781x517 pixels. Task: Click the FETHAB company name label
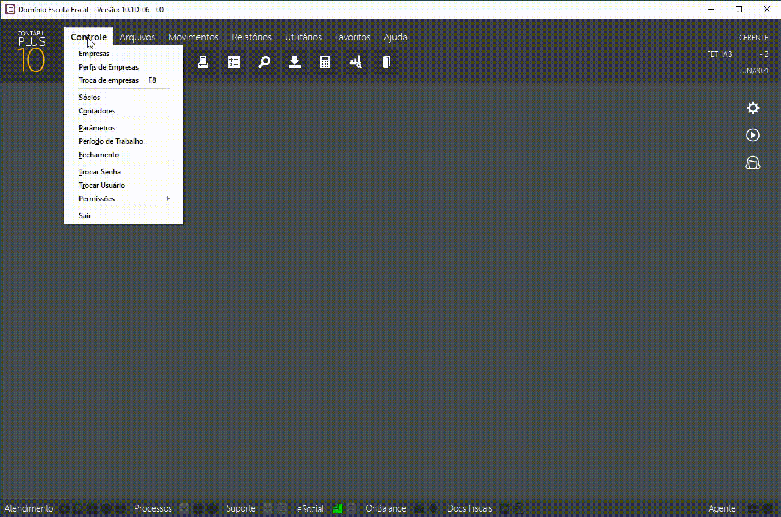tap(719, 54)
